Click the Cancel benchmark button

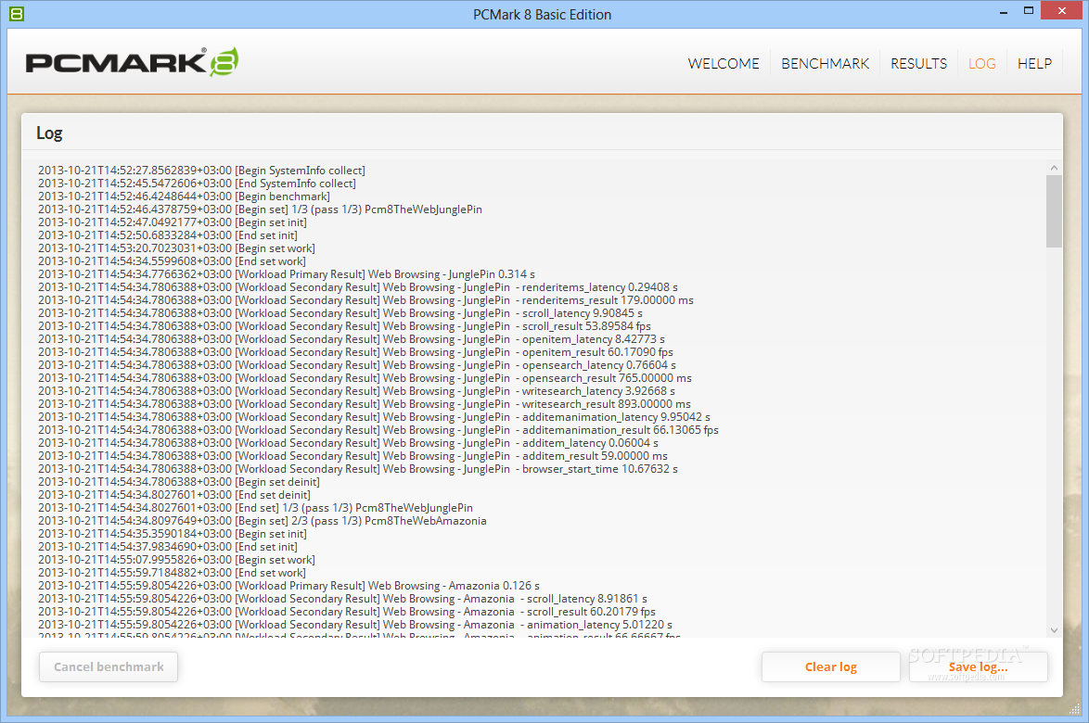click(x=109, y=666)
